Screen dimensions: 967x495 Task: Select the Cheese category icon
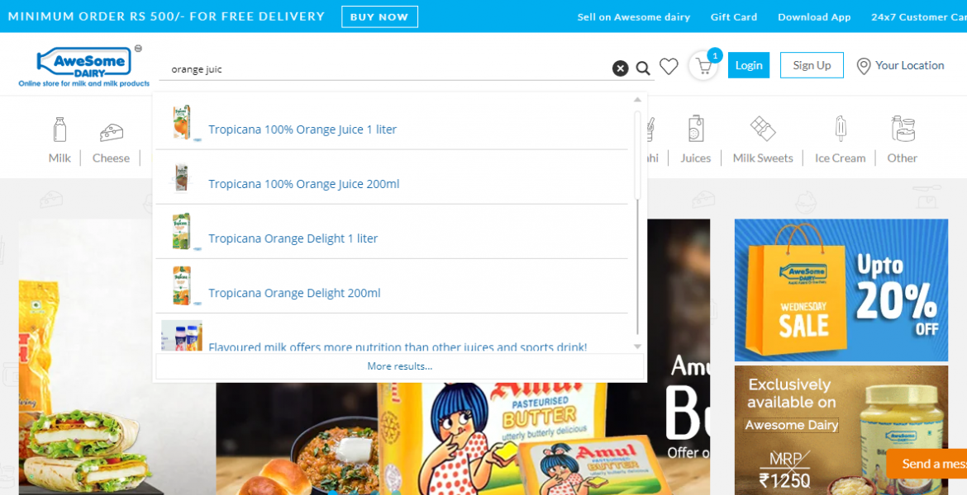(112, 131)
